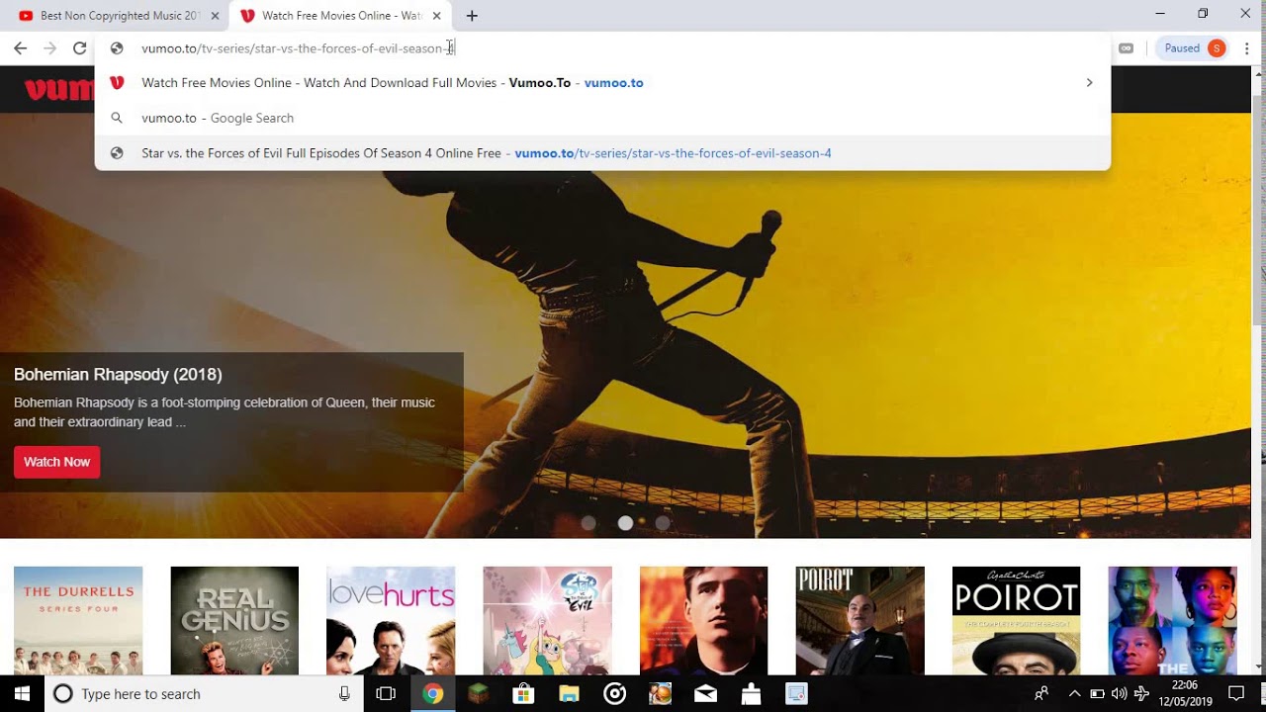
Task: Open a new browser tab
Action: click(x=472, y=16)
